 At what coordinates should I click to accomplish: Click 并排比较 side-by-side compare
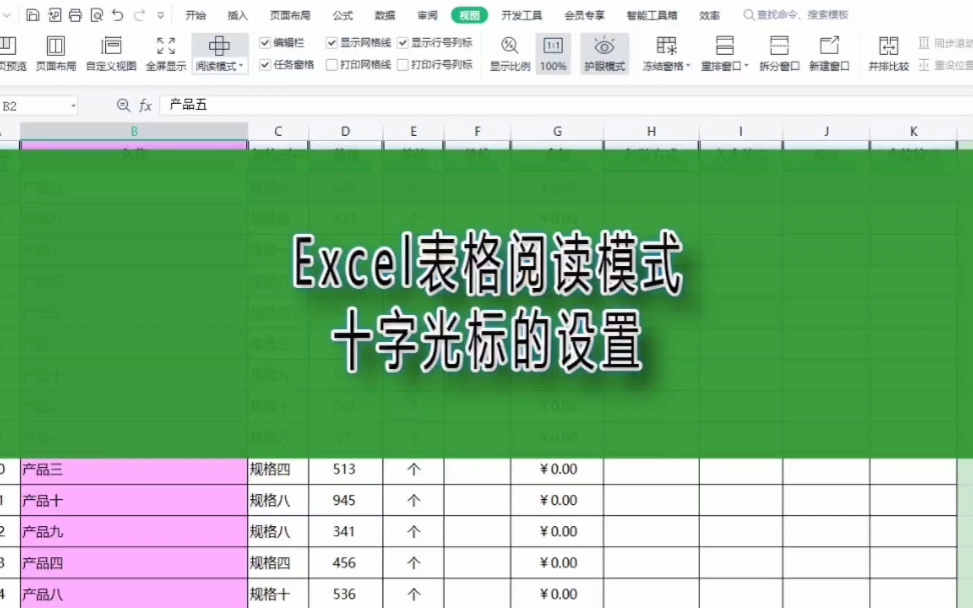pos(889,54)
